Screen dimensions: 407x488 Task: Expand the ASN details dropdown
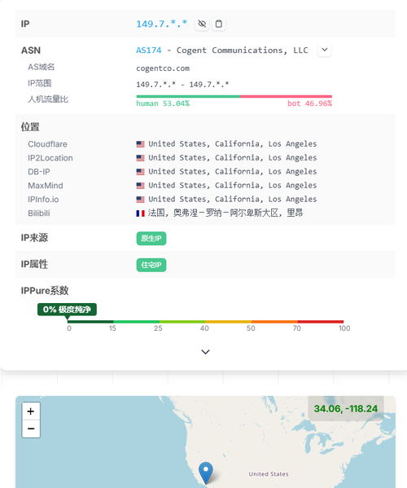325,50
